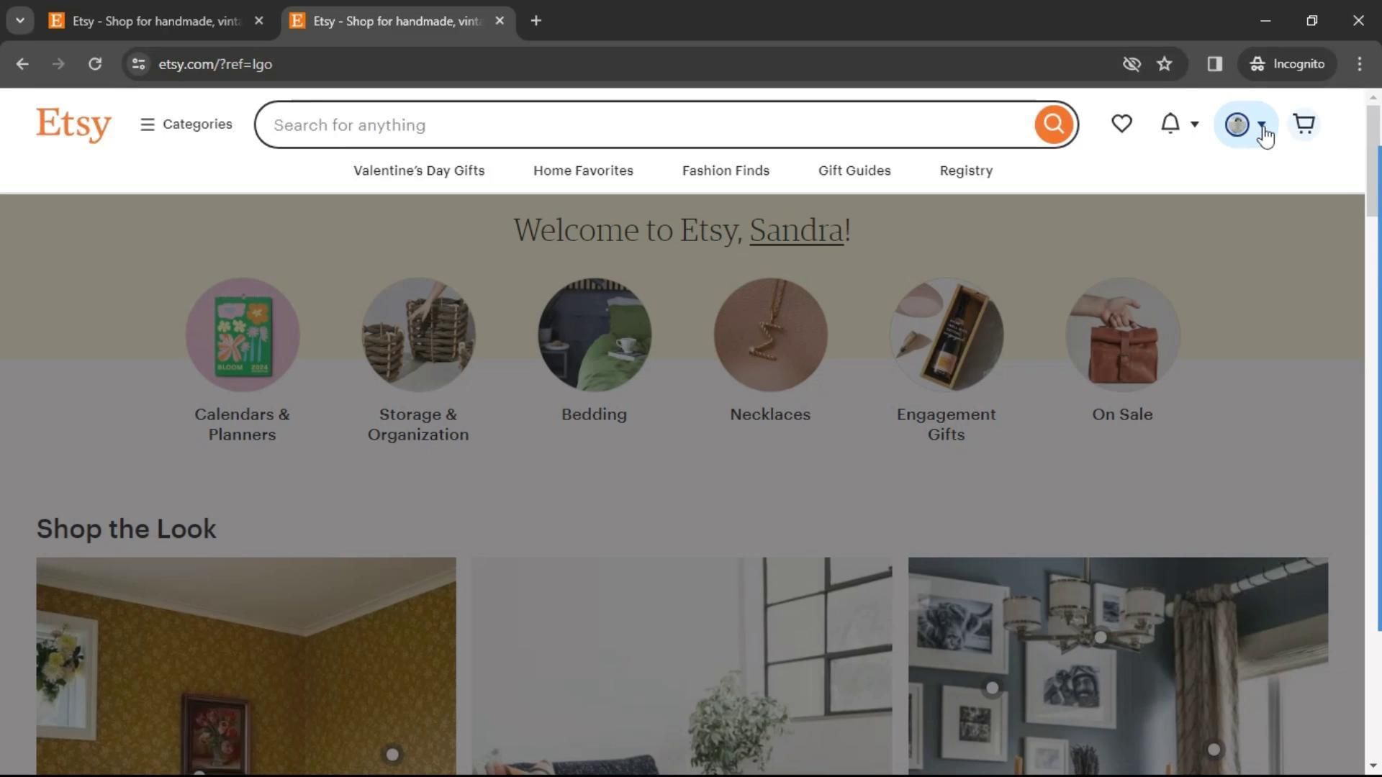Select the Necklaces category thumbnail
The image size is (1382, 777).
coord(770,335)
